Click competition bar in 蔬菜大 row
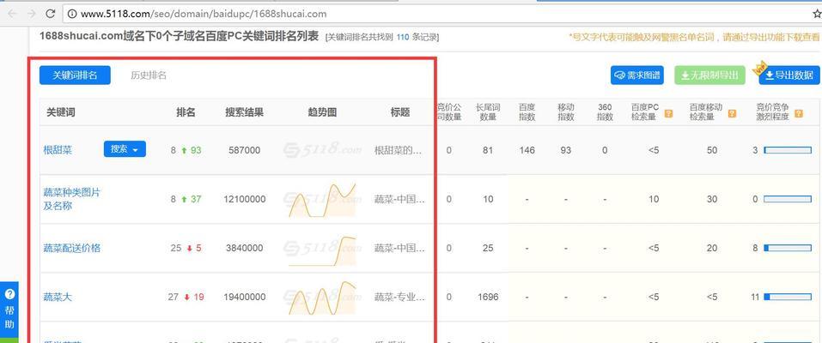Image resolution: width=822 pixels, height=343 pixels. pyautogui.click(x=788, y=297)
